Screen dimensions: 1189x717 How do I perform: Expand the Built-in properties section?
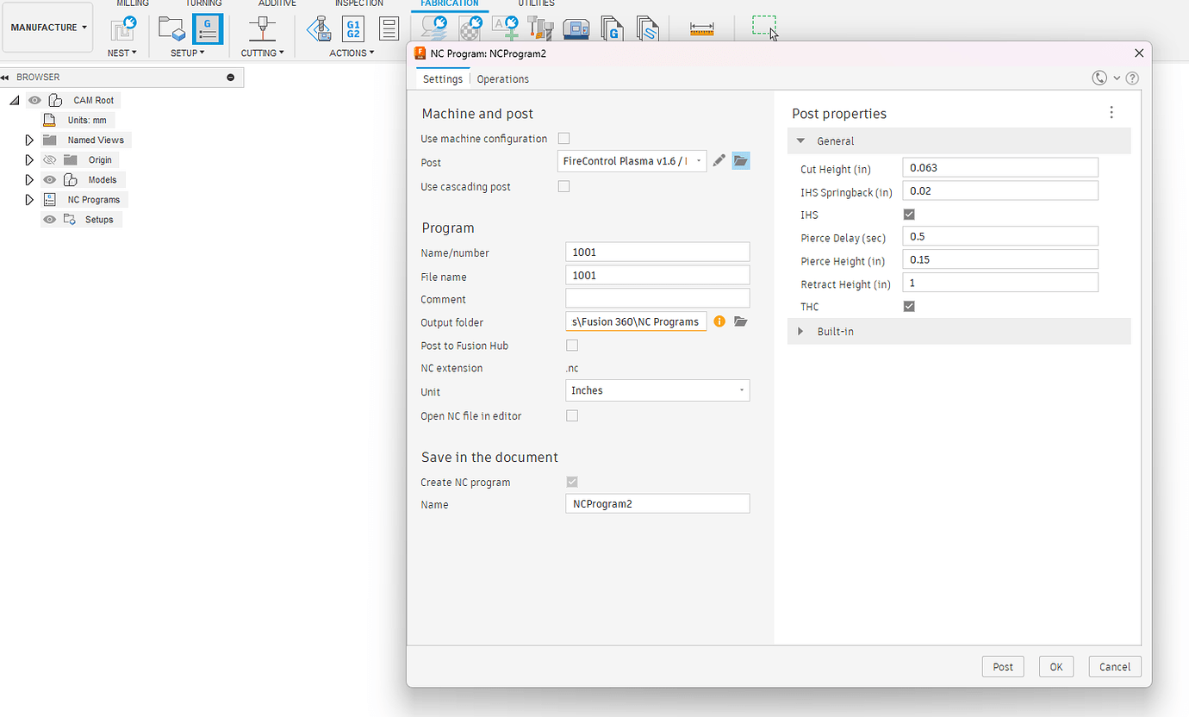point(800,332)
